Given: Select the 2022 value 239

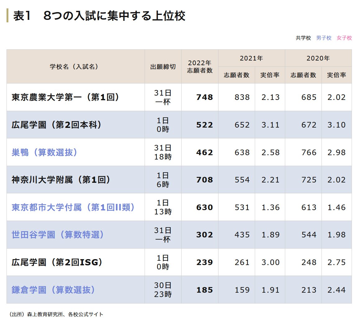Looking at the screenshot, I should pyautogui.click(x=205, y=262).
